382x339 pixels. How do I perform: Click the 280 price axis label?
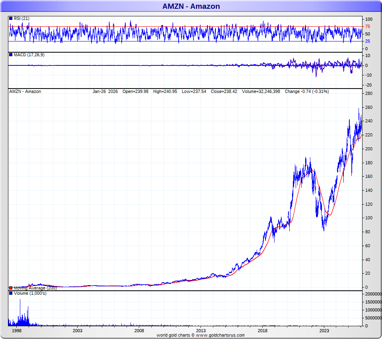coord(368,93)
